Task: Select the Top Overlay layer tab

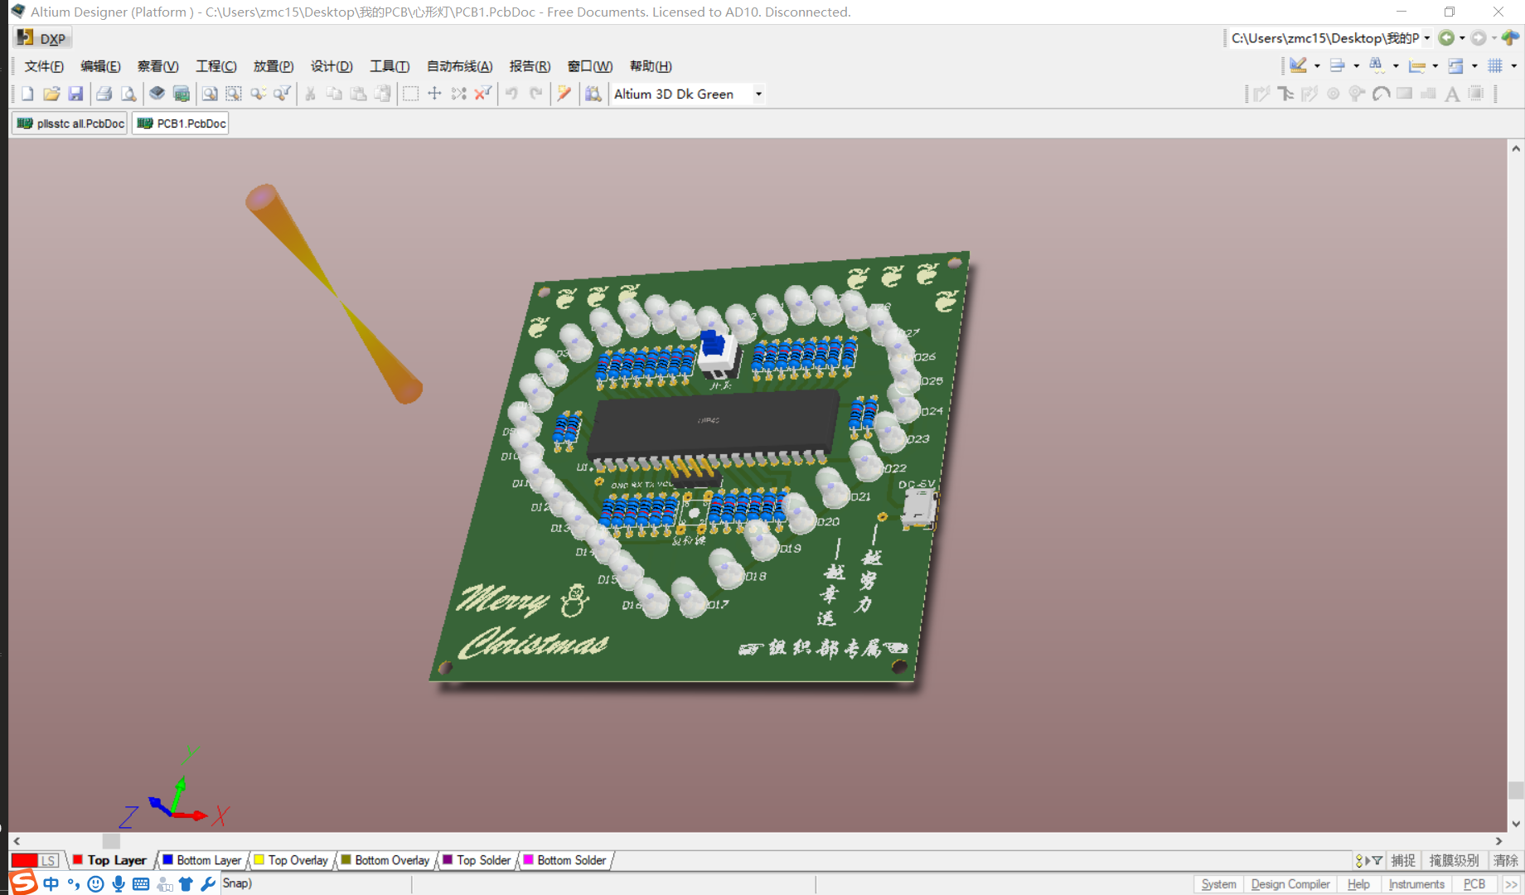Action: [x=291, y=860]
